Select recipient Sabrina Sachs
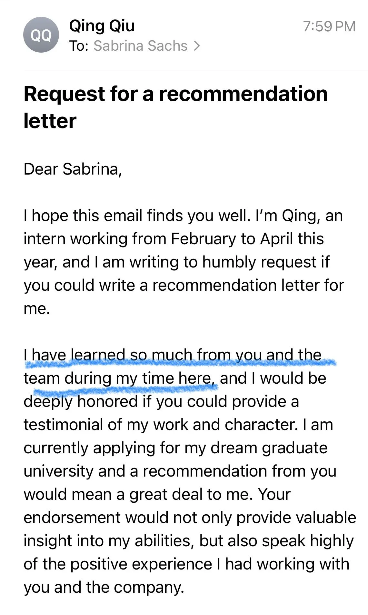This screenshot has height=615, width=368. coord(140,46)
